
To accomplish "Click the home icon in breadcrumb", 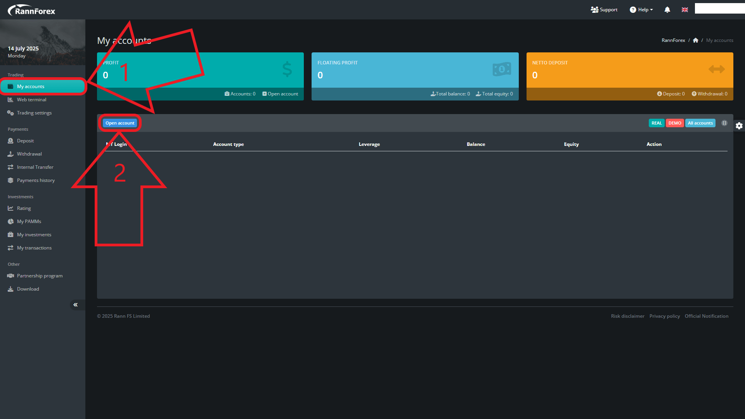I will pyautogui.click(x=696, y=40).
